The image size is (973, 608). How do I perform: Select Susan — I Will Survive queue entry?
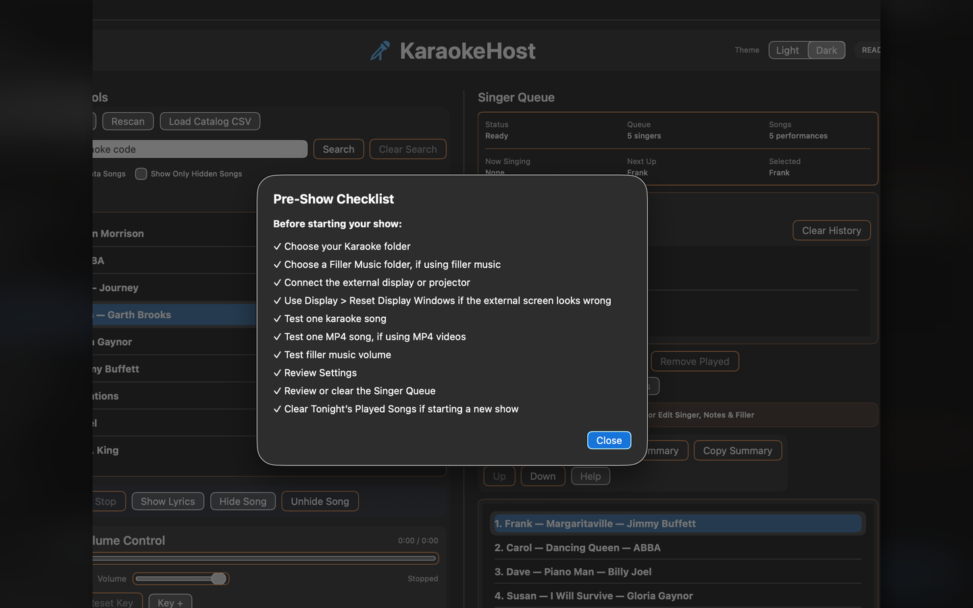click(677, 596)
